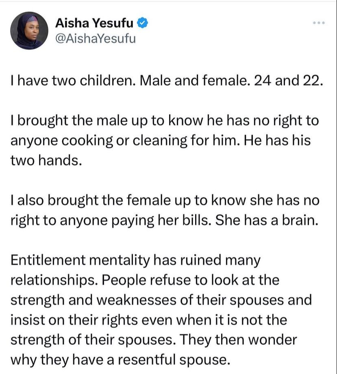Click the final line 'why they have a resentful spouse.'
Screen dimensions: 337x374
pos(120,360)
